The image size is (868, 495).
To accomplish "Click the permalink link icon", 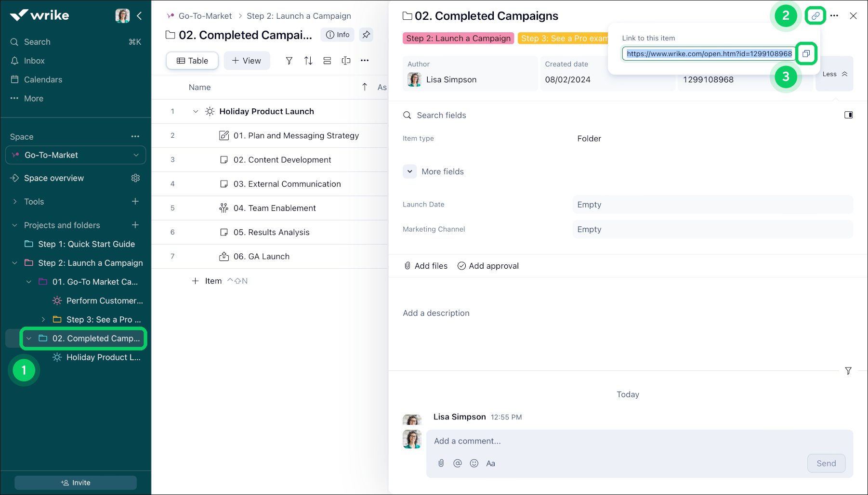I will 815,16.
